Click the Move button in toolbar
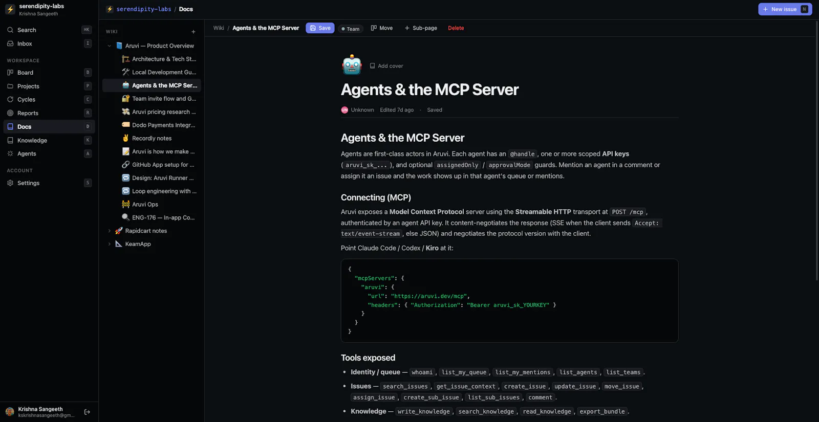This screenshot has height=422, width=819. click(x=382, y=28)
